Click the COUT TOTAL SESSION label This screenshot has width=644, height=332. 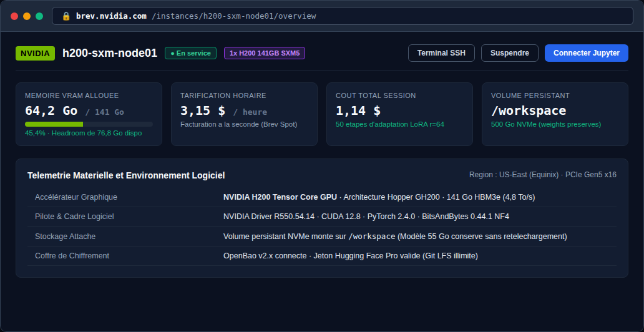(x=376, y=95)
